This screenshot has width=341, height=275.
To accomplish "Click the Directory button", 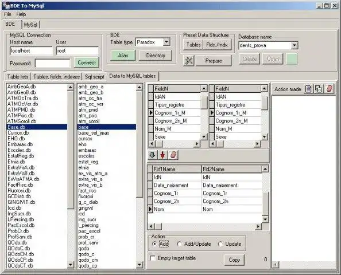I will point(156,56).
